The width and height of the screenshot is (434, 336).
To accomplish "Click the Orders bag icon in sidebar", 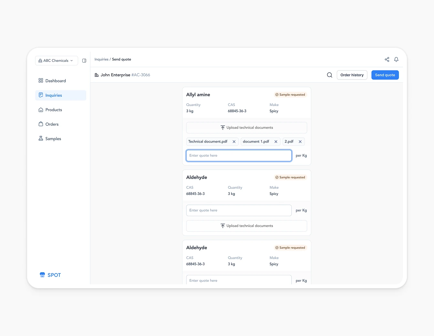I will 41,124.
